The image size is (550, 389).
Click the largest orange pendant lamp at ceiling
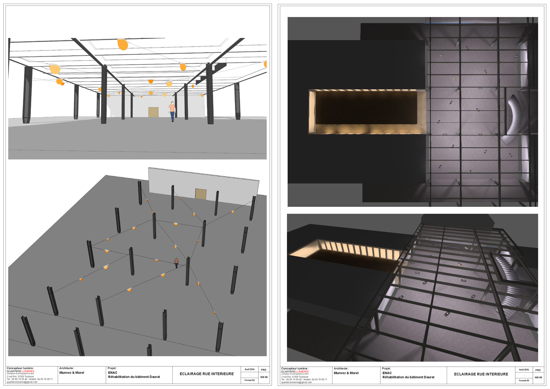coord(123,44)
